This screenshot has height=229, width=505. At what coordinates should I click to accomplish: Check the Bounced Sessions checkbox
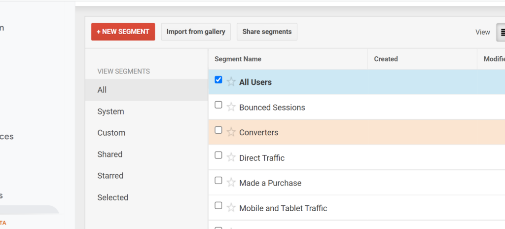(x=218, y=105)
